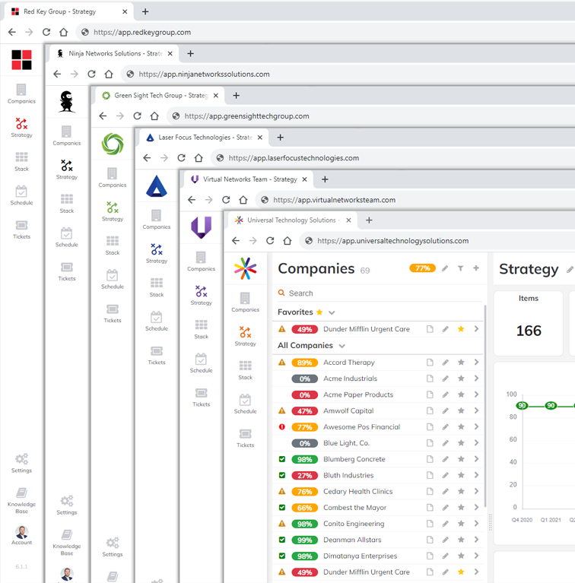
Task: Expand Conito Engineering row chevron
Action: (476, 524)
